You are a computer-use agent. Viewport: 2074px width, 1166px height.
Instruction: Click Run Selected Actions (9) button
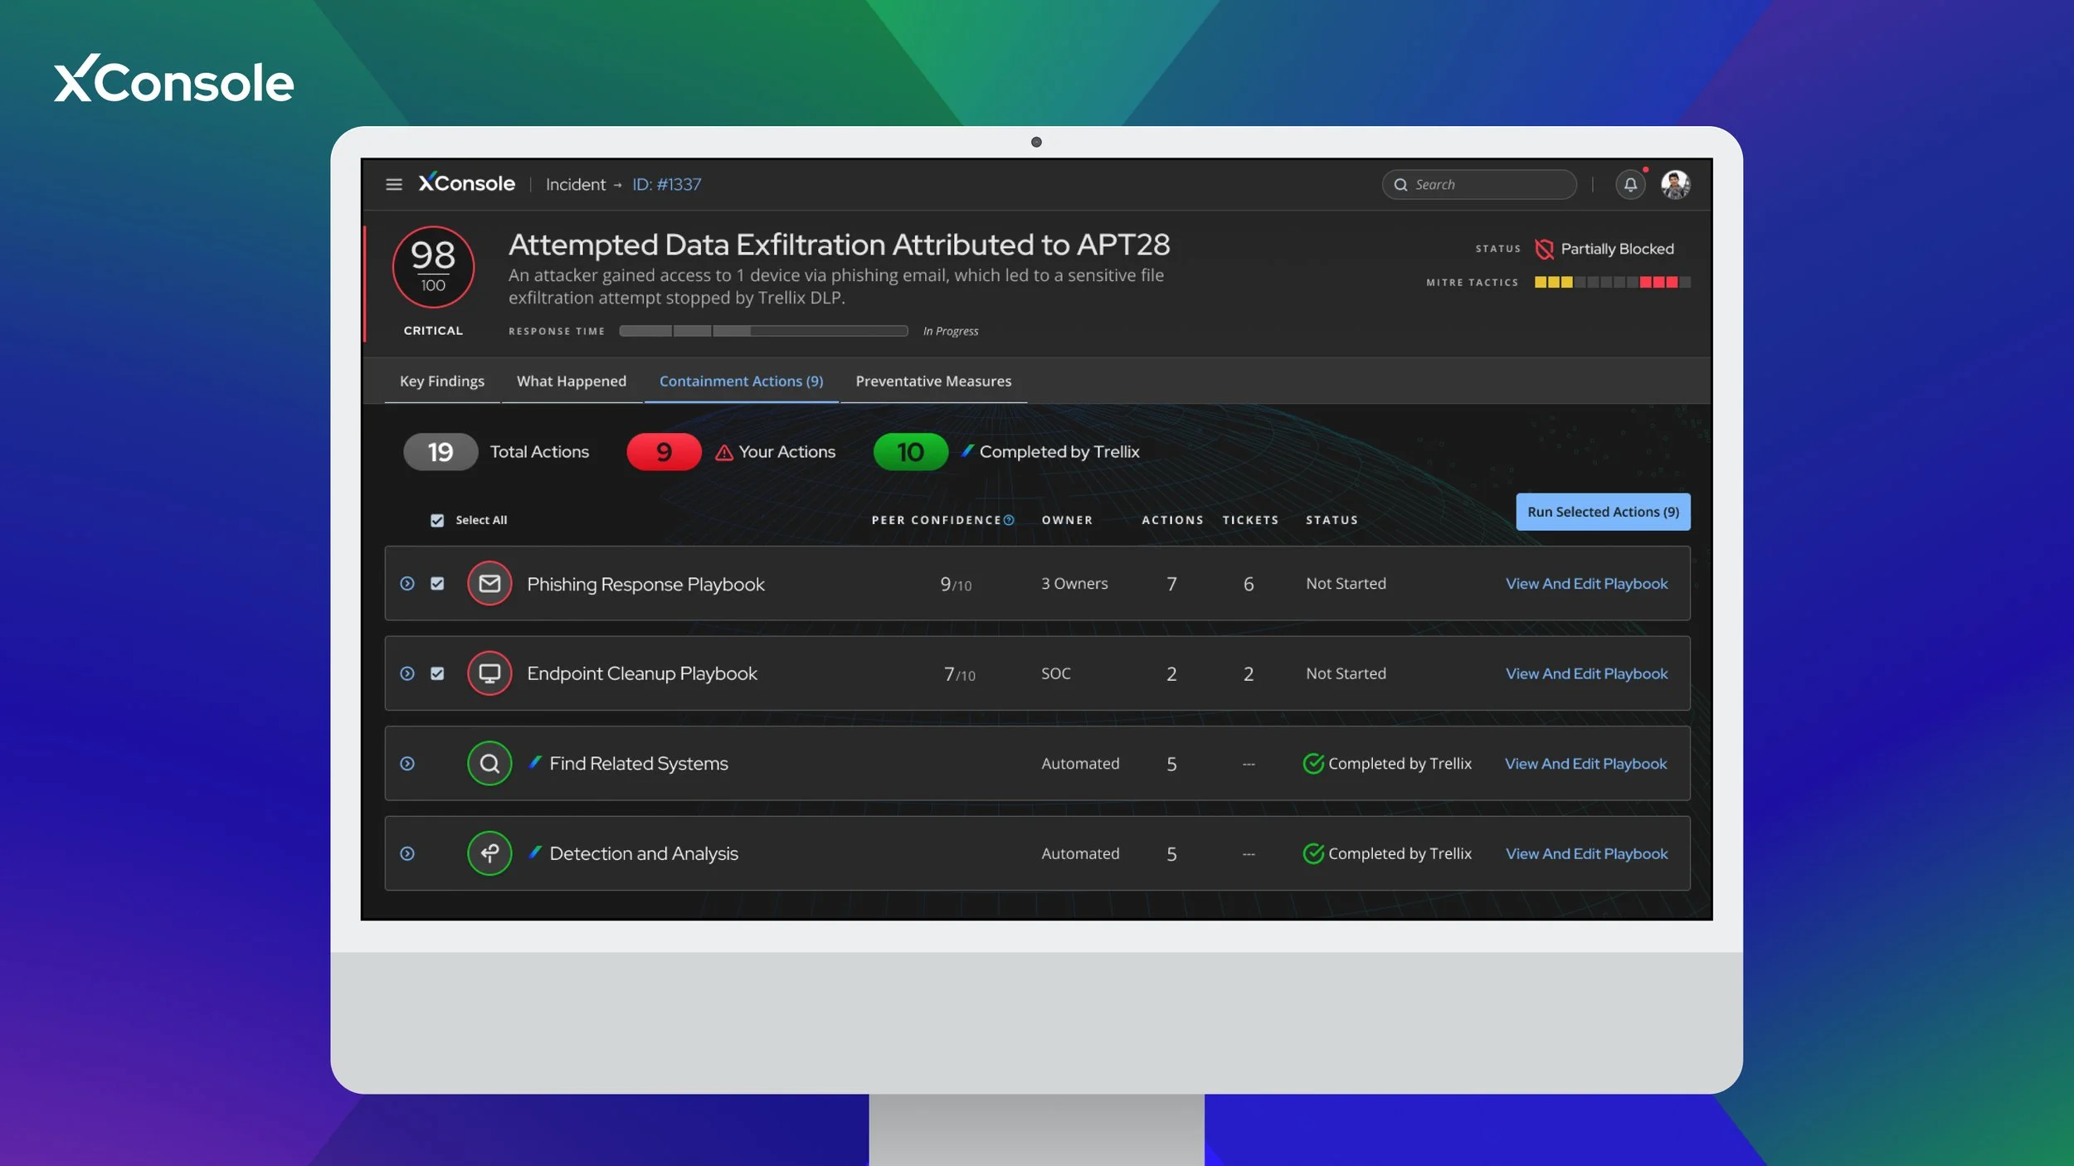click(1602, 512)
